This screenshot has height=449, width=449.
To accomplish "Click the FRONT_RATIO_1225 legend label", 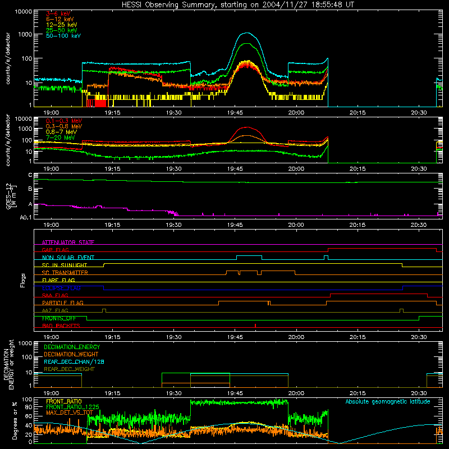I will 72,407.
